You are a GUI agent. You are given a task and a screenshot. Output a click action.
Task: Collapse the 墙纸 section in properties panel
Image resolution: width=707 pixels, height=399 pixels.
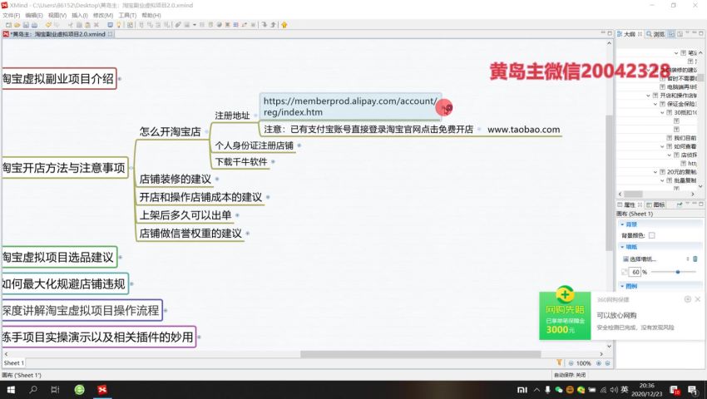pyautogui.click(x=622, y=247)
